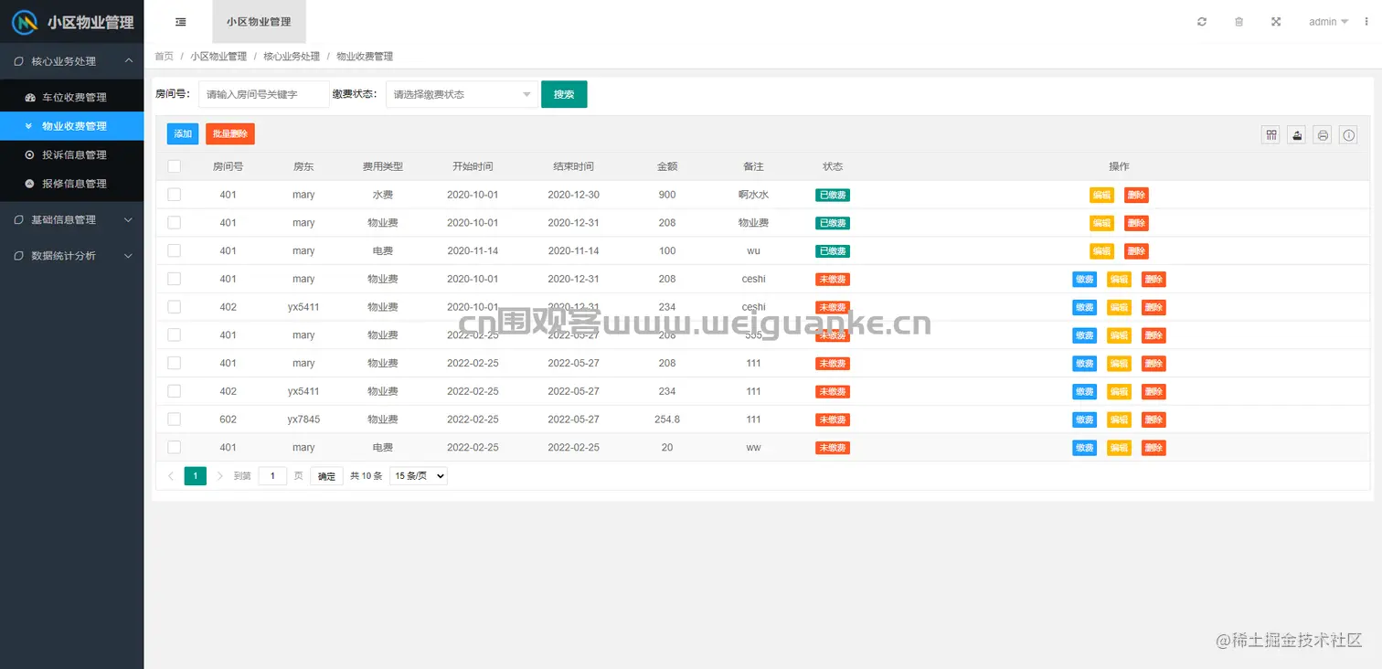
Task: Click the 未缴费 badge in yx7845 row
Action: pos(833,419)
